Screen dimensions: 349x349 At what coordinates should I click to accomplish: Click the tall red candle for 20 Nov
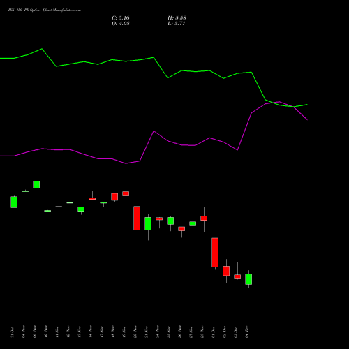click(137, 218)
